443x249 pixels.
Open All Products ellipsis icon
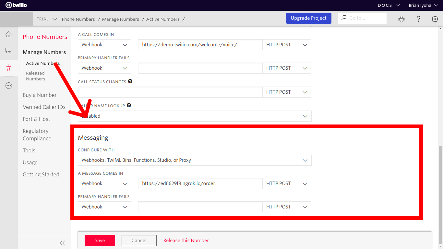coord(9,86)
